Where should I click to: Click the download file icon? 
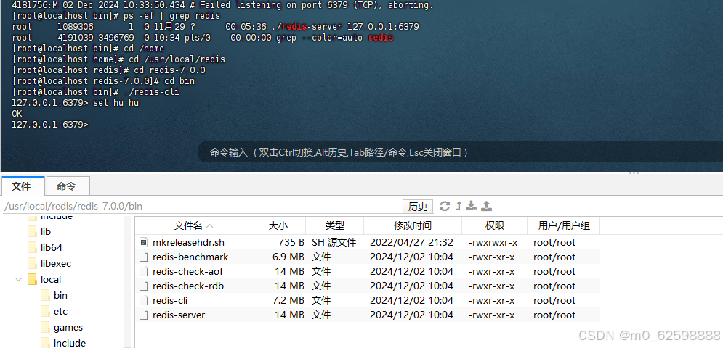[472, 206]
